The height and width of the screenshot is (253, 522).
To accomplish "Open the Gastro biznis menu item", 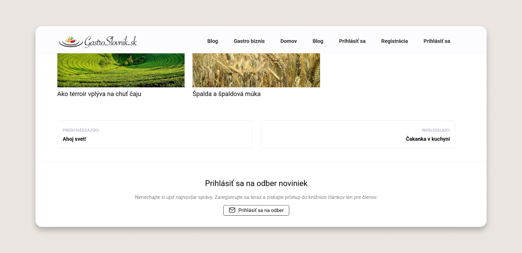I will [249, 41].
